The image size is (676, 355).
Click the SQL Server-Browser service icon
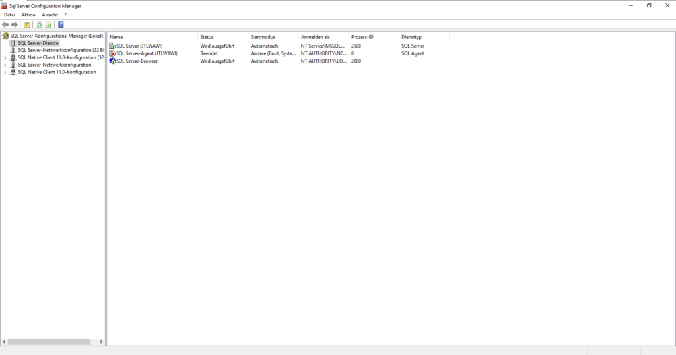click(x=112, y=61)
